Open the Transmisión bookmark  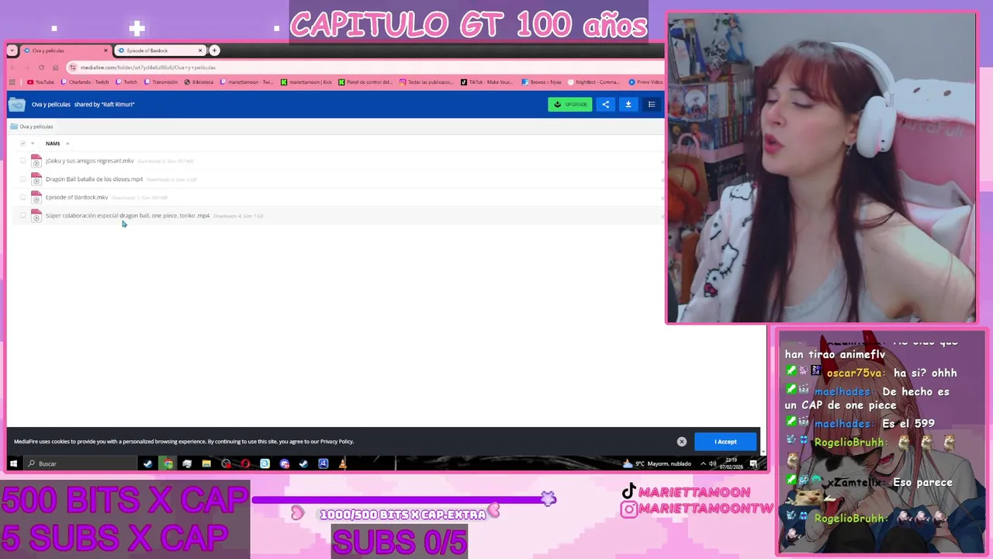click(161, 82)
